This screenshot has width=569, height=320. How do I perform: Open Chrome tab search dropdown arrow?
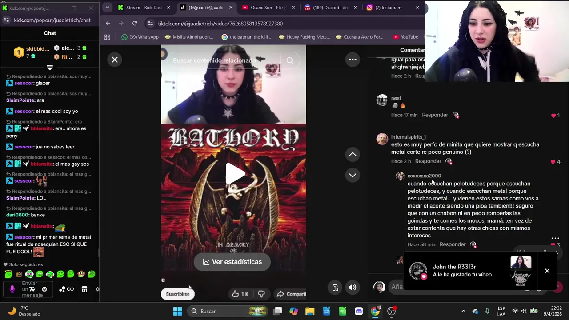click(107, 8)
